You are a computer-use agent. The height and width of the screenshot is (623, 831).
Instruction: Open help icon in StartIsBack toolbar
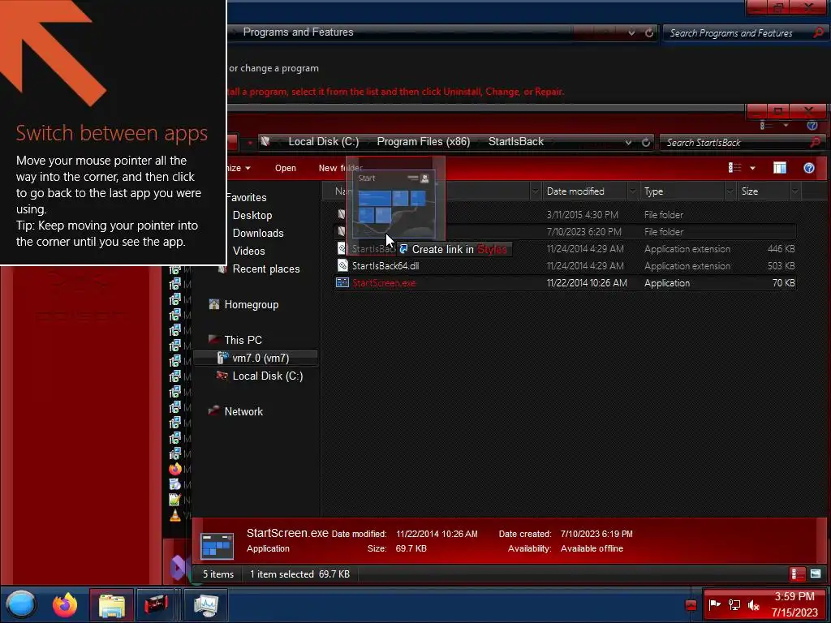pyautogui.click(x=809, y=168)
